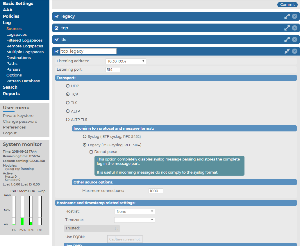Click the Disk usage bar
Viewport: 300px width, 246px height.
click(x=31, y=211)
